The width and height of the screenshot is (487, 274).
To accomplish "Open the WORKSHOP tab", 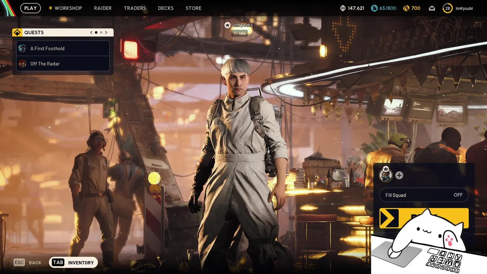I will tap(68, 8).
